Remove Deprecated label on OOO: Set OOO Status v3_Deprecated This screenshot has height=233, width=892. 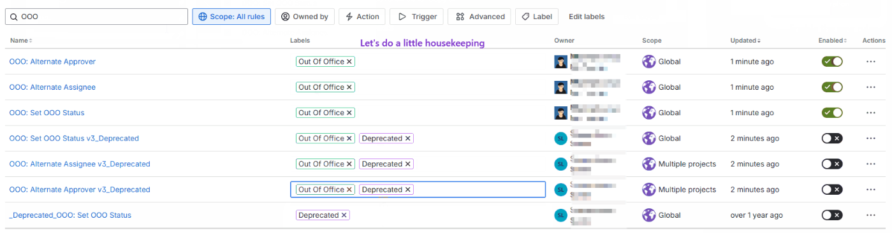point(407,138)
